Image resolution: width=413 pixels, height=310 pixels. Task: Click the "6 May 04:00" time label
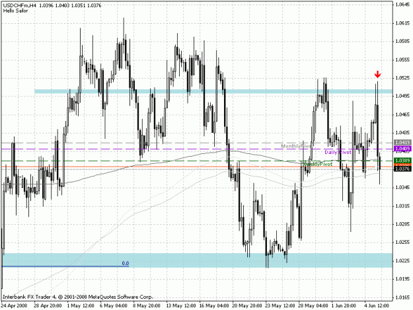114,305
